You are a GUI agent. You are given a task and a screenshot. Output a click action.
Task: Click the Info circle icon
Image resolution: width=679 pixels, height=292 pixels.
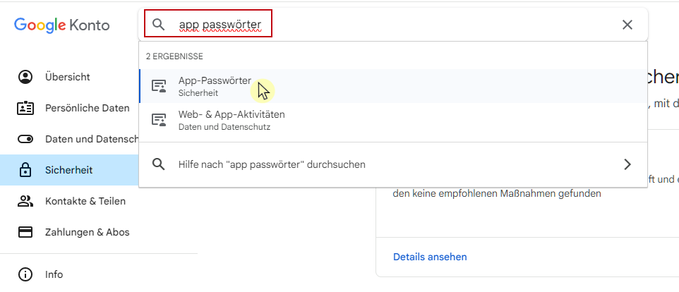pyautogui.click(x=25, y=274)
